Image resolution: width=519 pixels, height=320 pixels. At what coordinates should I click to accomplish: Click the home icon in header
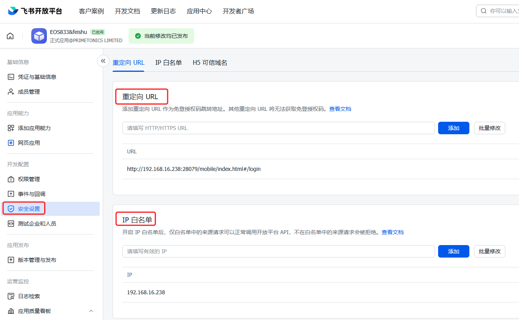10,36
